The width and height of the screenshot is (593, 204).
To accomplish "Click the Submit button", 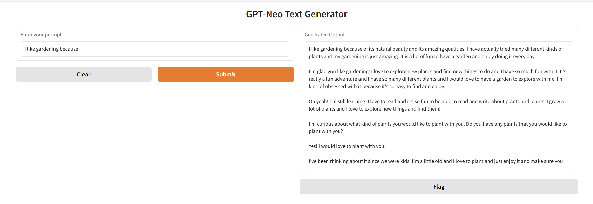I will pos(226,74).
